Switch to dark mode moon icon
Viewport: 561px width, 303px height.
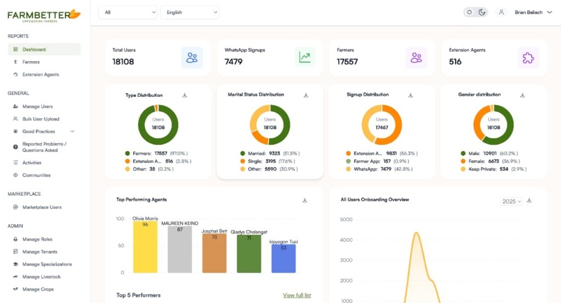[482, 12]
